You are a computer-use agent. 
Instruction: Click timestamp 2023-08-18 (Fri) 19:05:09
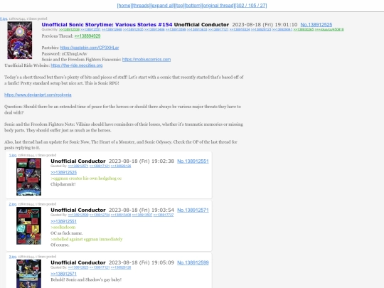point(142,262)
